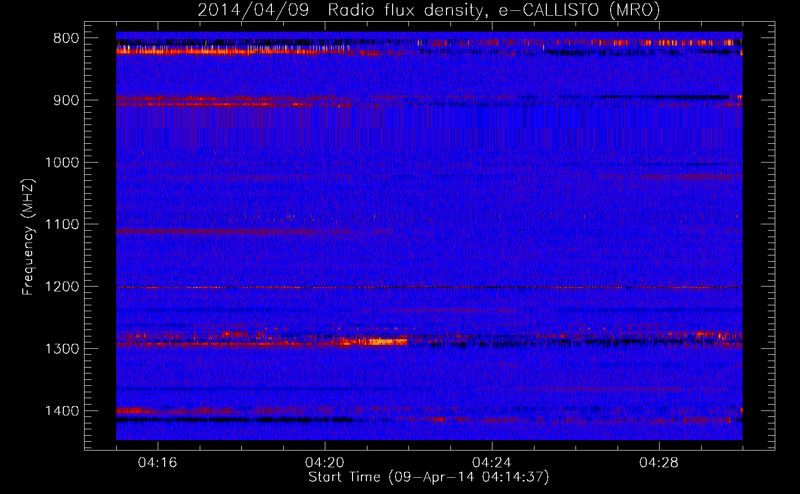Click the 04:24 time tick label
The height and width of the screenshot is (494, 800).
pyautogui.click(x=492, y=463)
